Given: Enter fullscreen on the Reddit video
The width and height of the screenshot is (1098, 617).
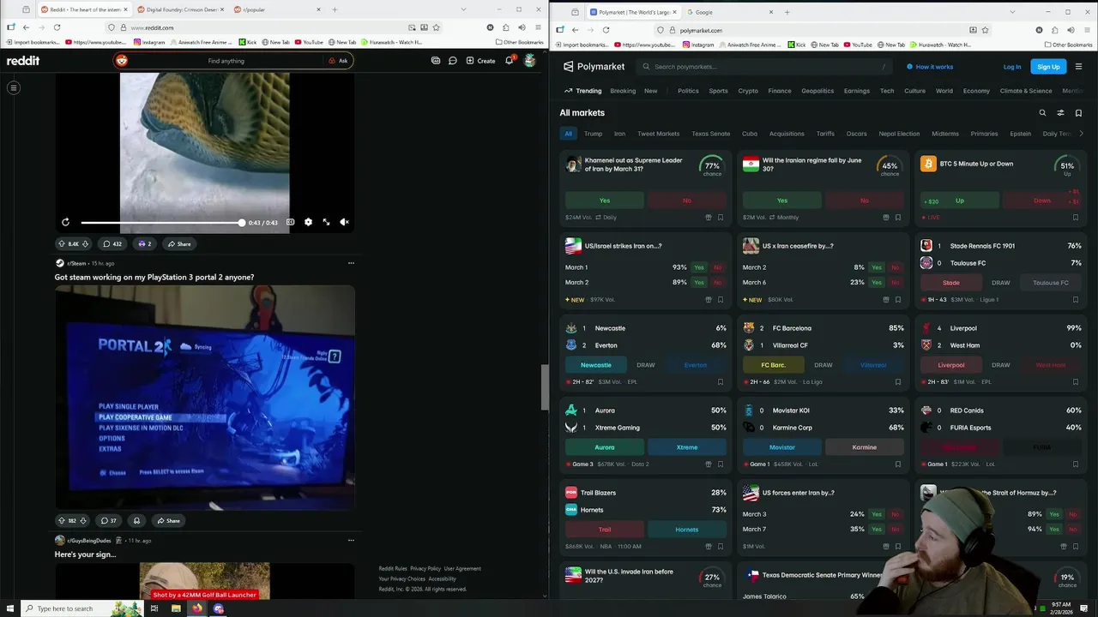Looking at the screenshot, I should pos(326,222).
